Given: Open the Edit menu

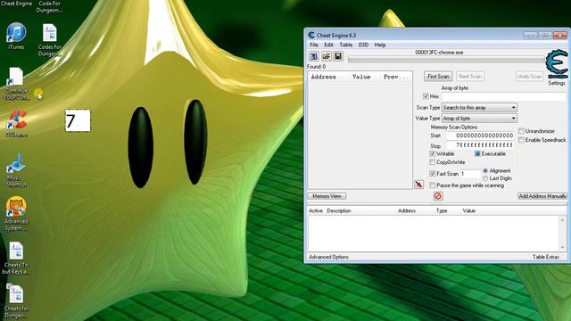Looking at the screenshot, I should pyautogui.click(x=328, y=45).
